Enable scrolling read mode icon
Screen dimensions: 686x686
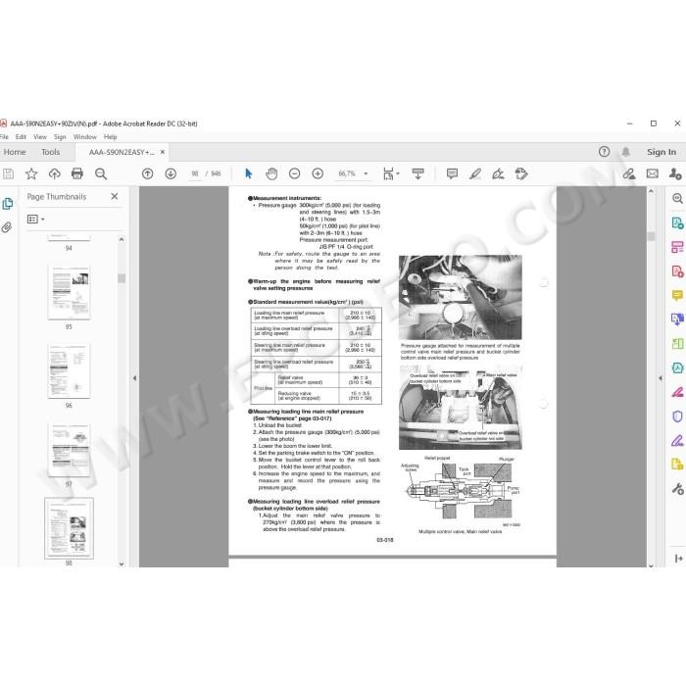[418, 174]
